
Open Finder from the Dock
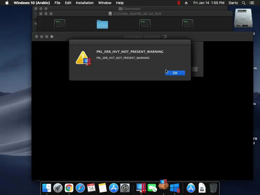pyautogui.click(x=47, y=188)
